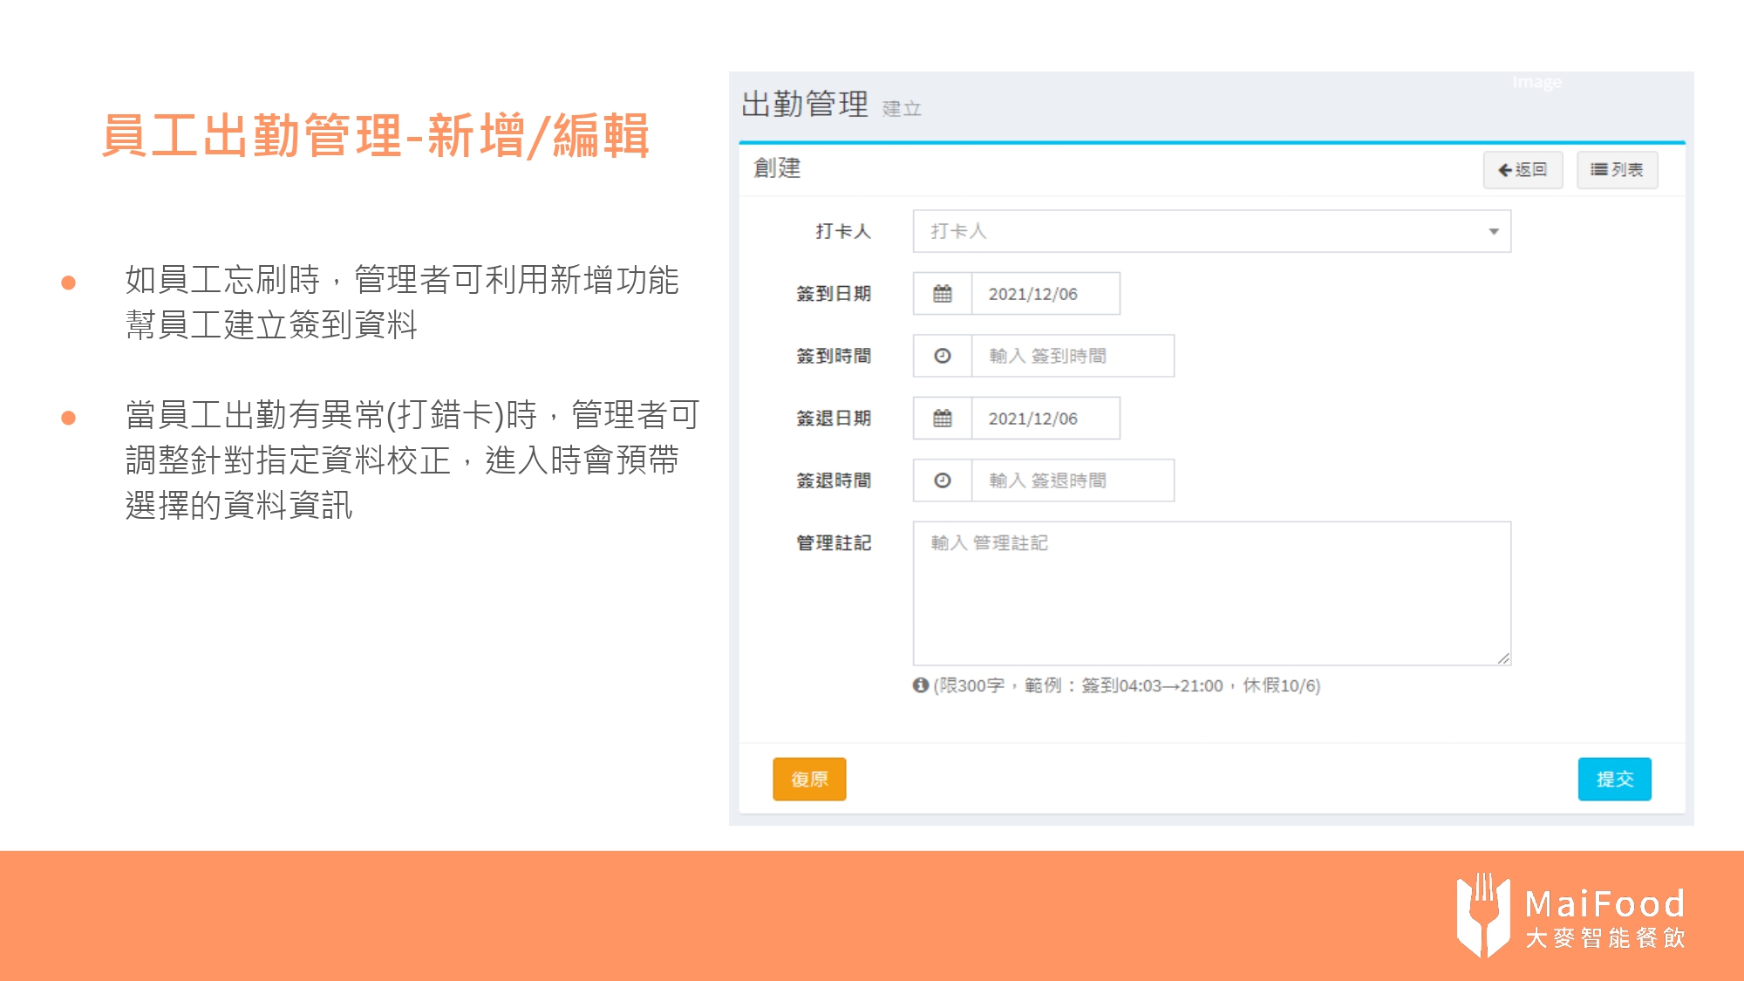
Task: Click the 創建 panel title
Action: point(777,167)
